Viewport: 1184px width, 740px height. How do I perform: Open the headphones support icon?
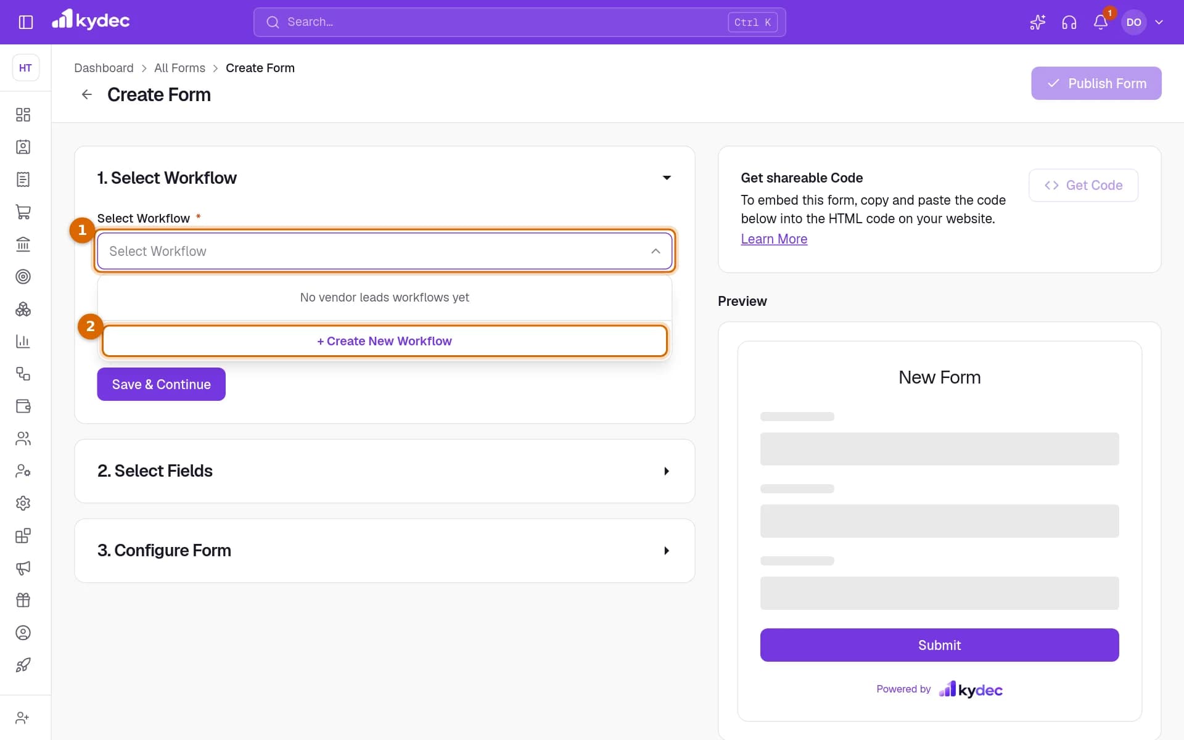pyautogui.click(x=1069, y=22)
